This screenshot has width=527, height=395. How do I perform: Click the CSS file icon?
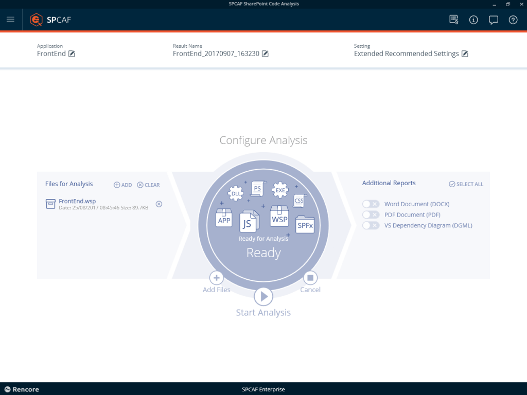click(299, 201)
